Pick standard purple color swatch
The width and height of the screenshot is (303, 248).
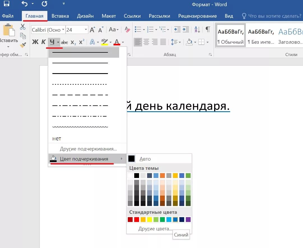click(x=188, y=220)
